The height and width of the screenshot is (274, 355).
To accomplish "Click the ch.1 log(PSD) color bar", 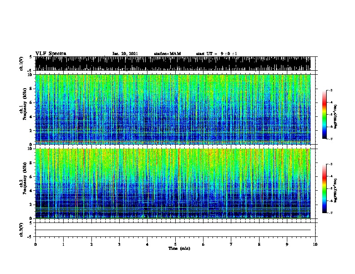I will (x=325, y=115).
